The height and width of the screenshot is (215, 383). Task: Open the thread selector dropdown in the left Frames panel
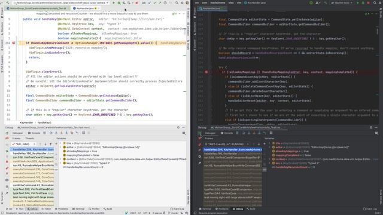(24, 144)
